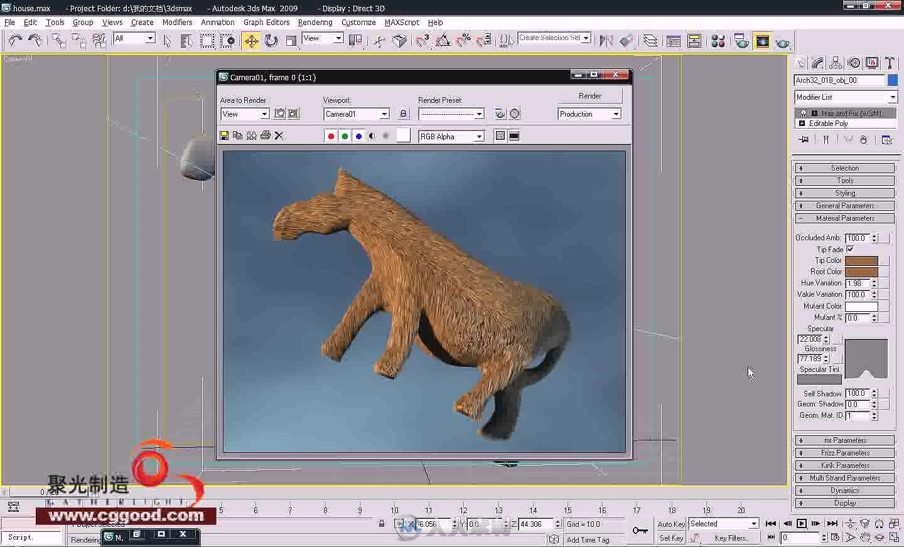
Task: Toggle Lock to Viewport padlock
Action: [403, 114]
